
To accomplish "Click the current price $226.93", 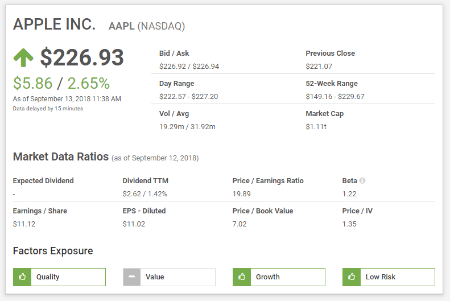I will tap(82, 57).
